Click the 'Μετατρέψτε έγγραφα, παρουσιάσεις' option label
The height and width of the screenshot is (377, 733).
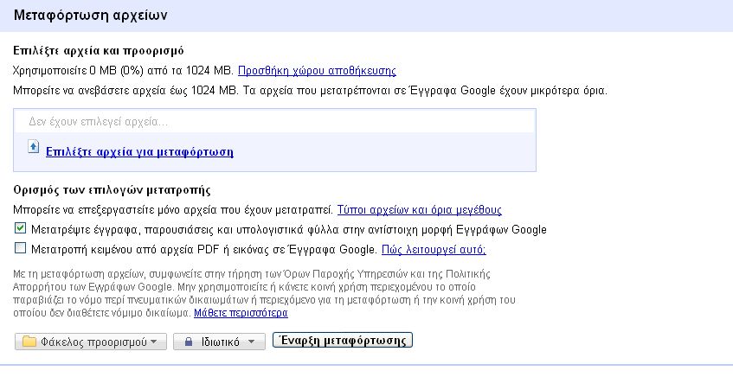(x=288, y=230)
